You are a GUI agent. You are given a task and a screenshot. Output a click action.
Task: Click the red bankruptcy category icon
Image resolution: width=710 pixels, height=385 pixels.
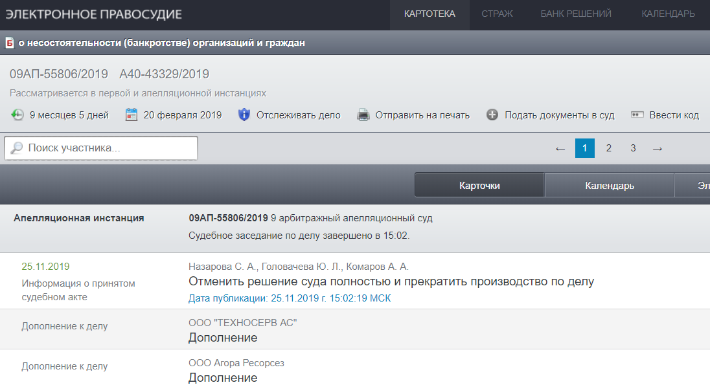click(10, 43)
